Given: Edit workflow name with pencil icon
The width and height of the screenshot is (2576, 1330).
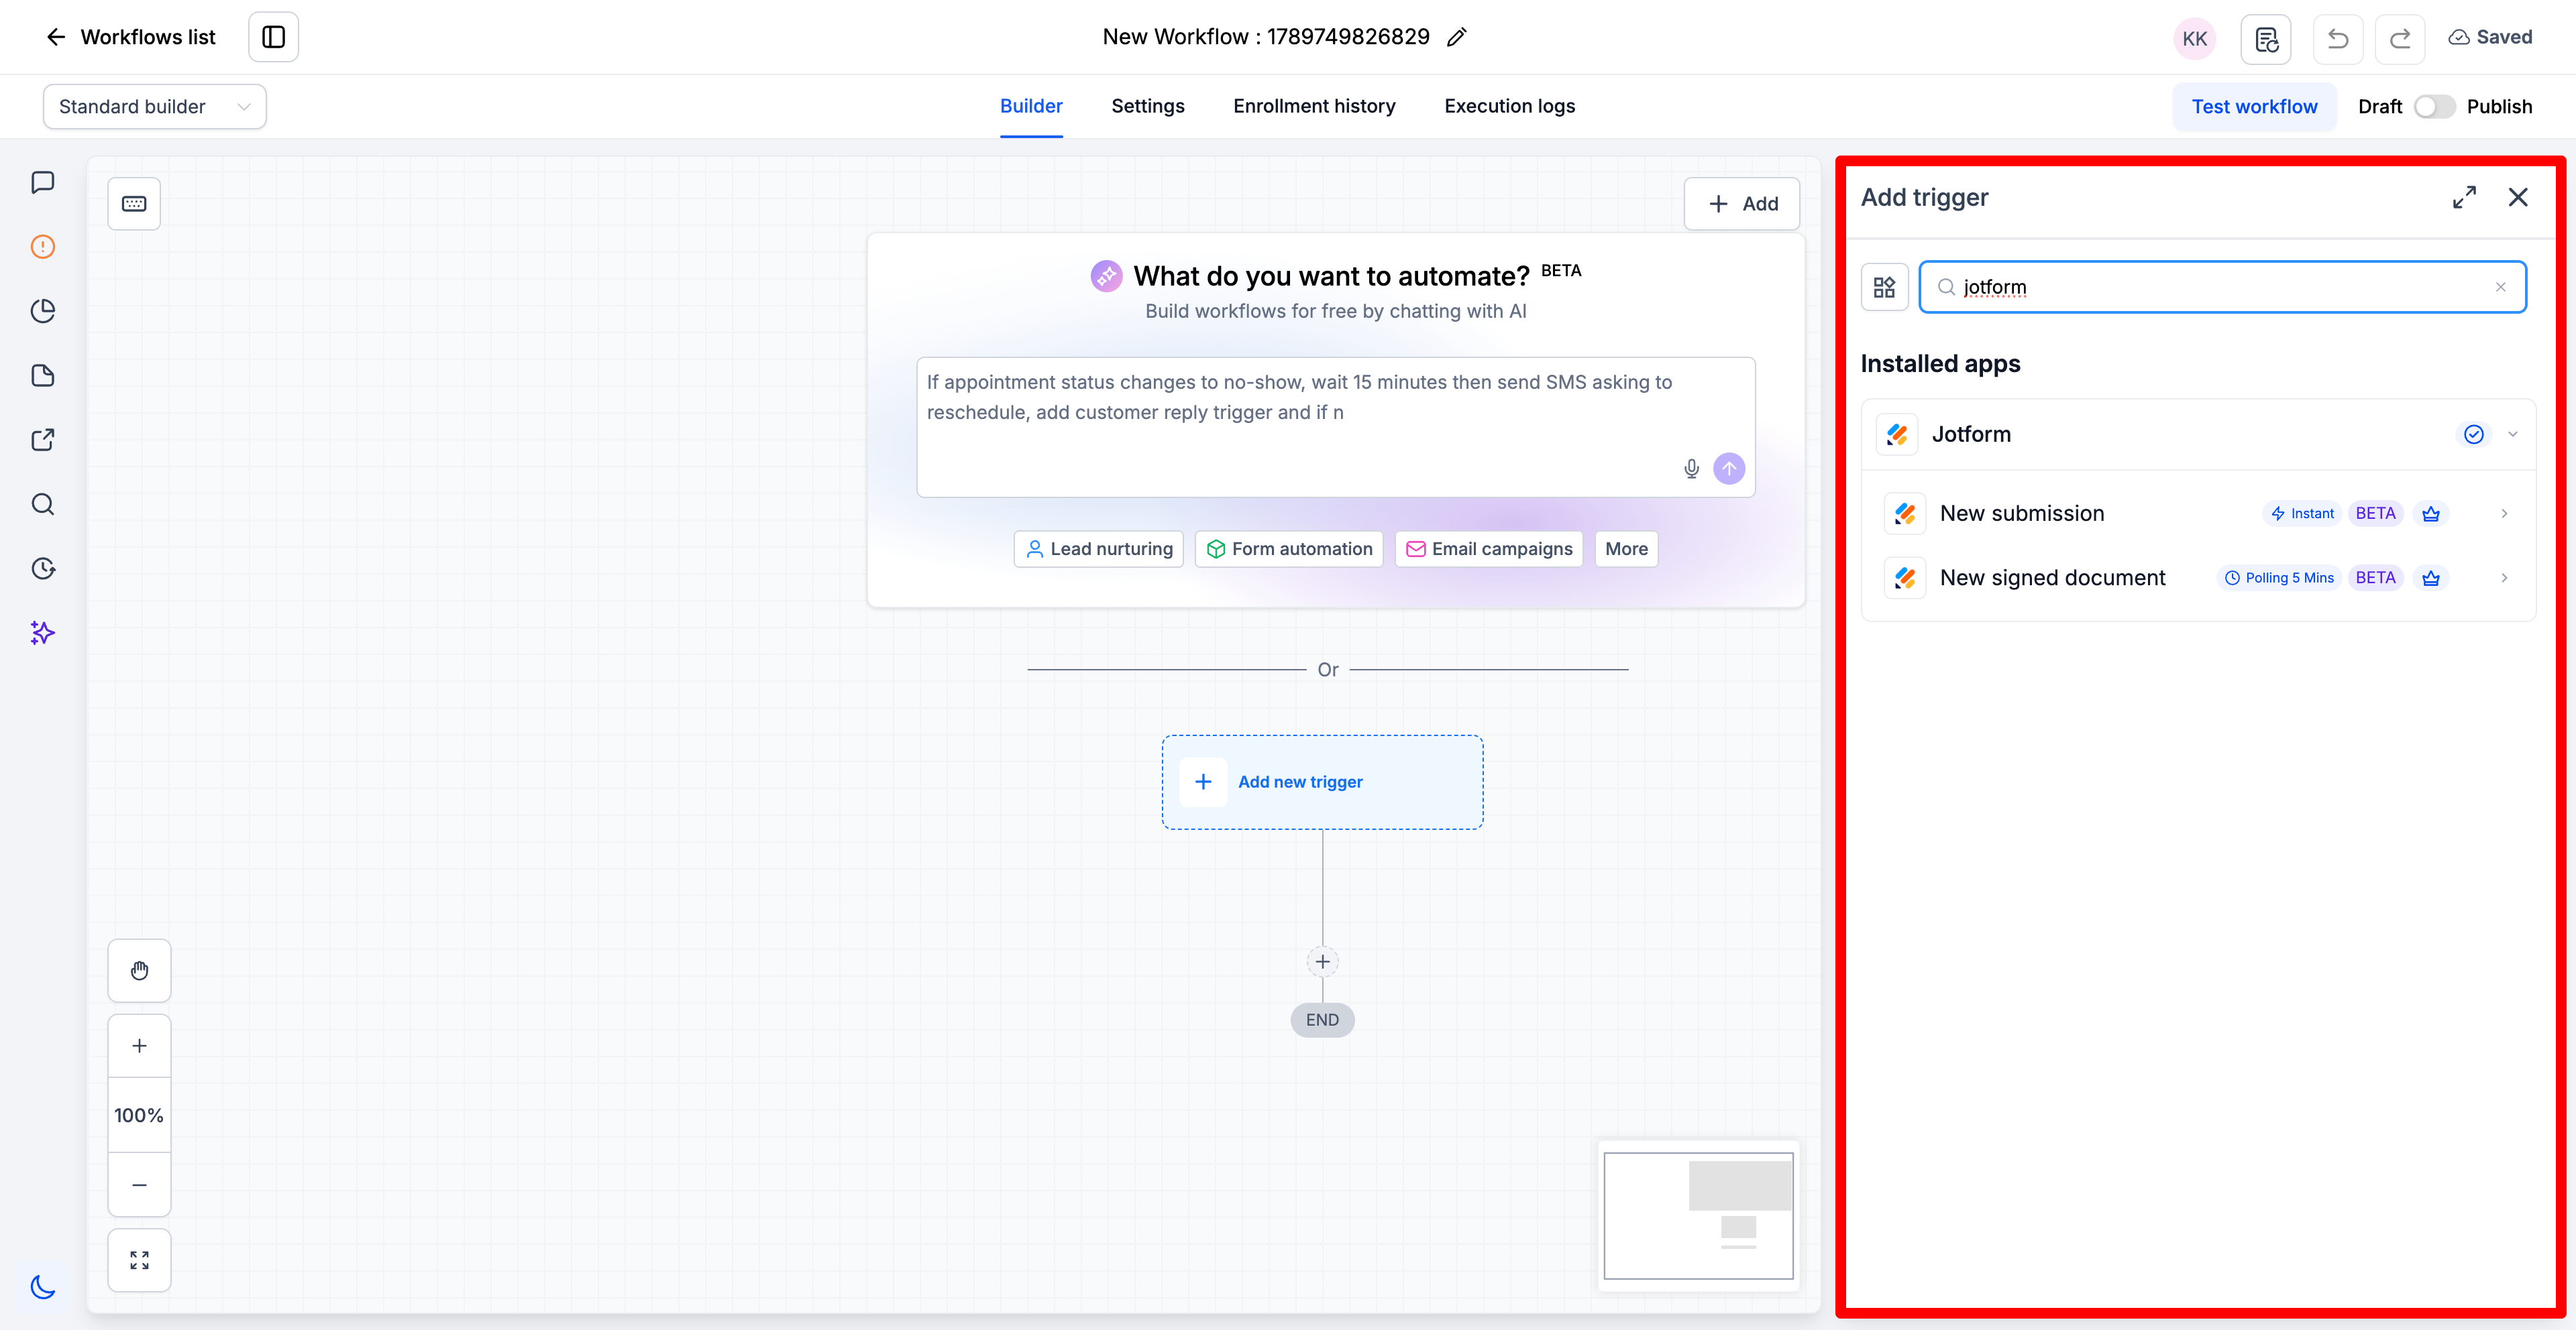Looking at the screenshot, I should pos(1457,37).
